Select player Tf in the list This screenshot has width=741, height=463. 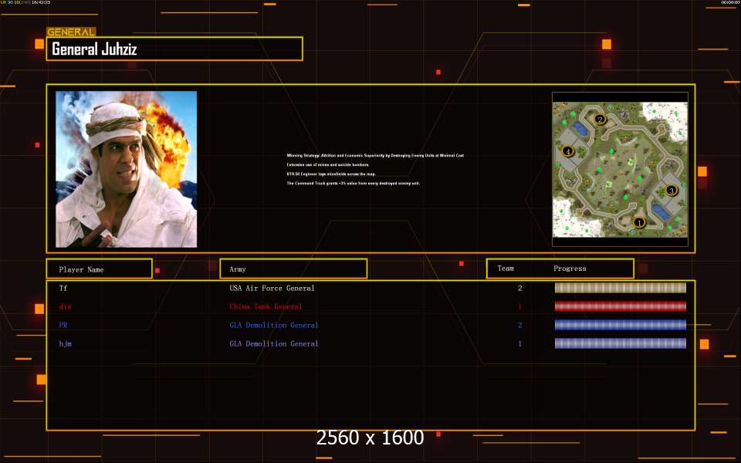63,288
